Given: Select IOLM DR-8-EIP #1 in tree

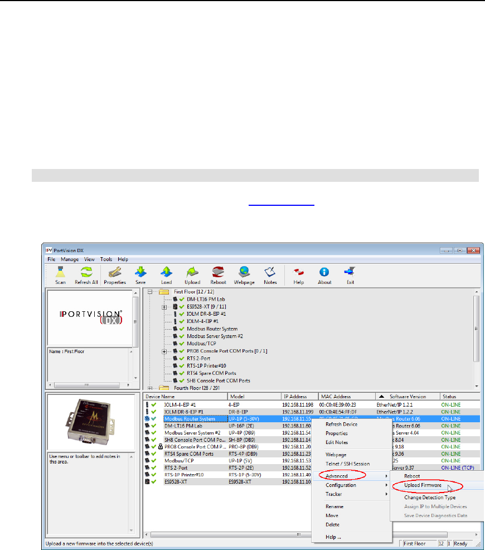Looking at the screenshot, I should (206, 314).
